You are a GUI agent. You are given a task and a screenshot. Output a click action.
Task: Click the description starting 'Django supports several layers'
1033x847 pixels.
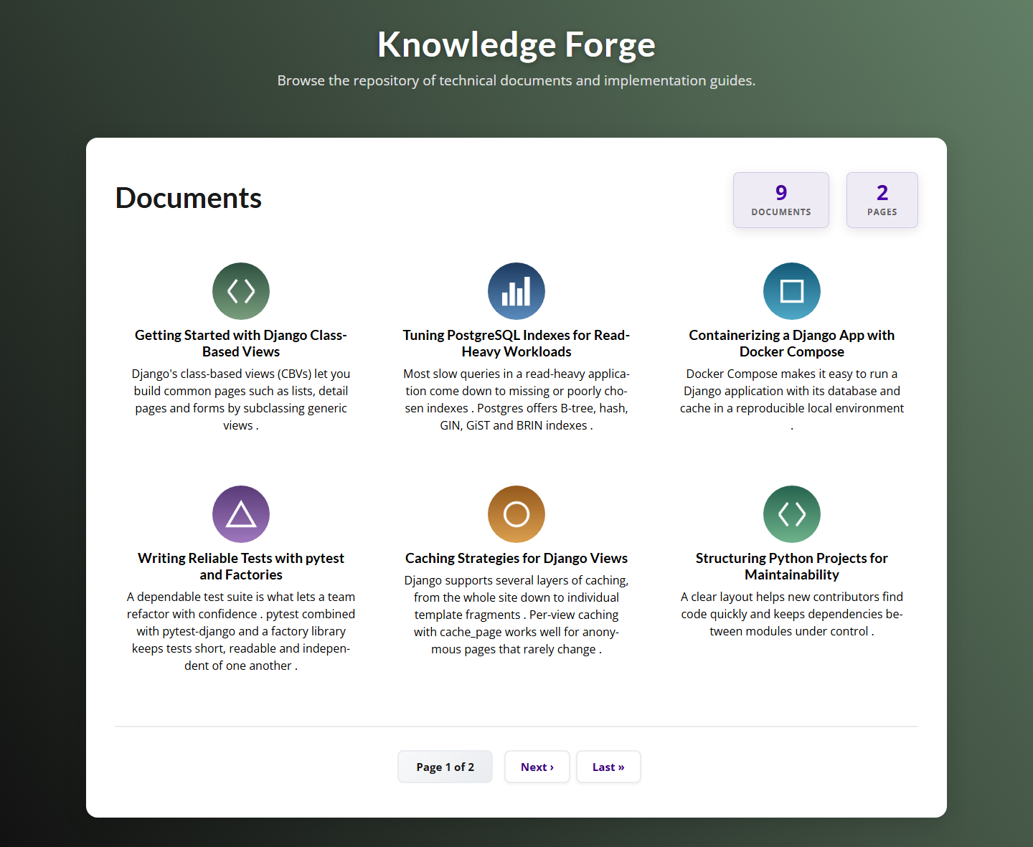click(x=516, y=615)
